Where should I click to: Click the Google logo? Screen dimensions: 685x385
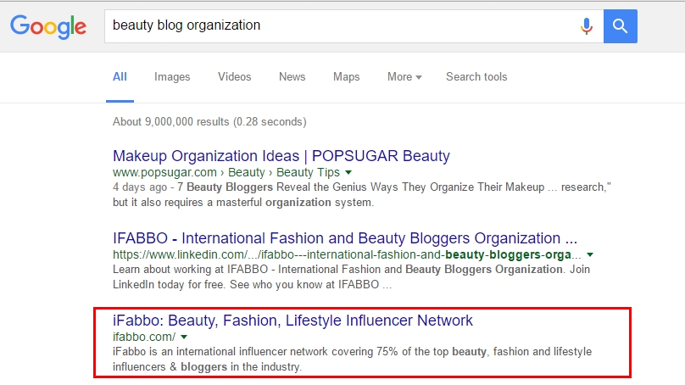pyautogui.click(x=48, y=26)
